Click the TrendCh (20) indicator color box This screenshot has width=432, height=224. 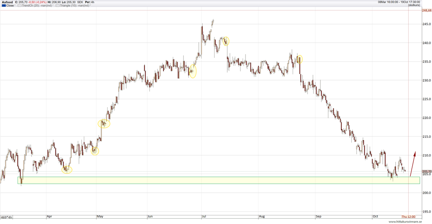[20, 6]
